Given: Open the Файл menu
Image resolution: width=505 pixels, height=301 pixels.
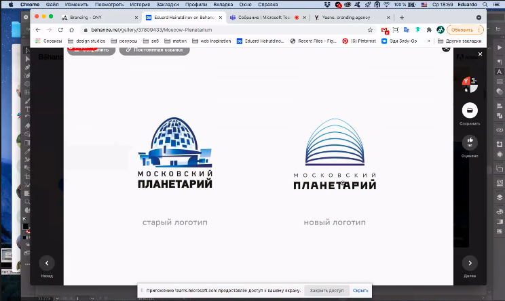Looking at the screenshot, I should (52, 5).
